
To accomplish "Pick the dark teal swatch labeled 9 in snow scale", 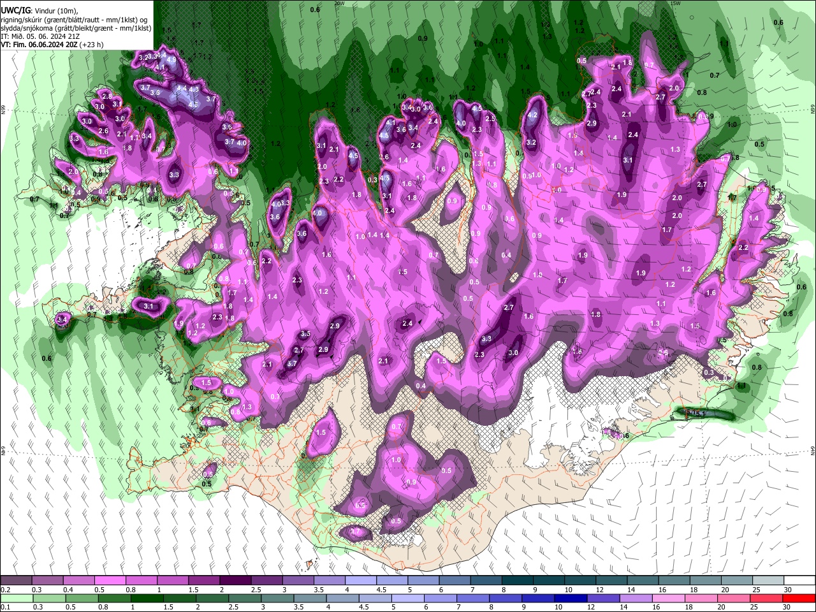I will (550, 580).
